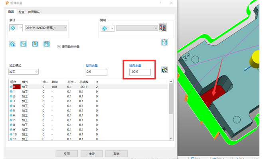Select the dark red set 0 color cell
Viewport: 263px width, 159px height.
17,87
